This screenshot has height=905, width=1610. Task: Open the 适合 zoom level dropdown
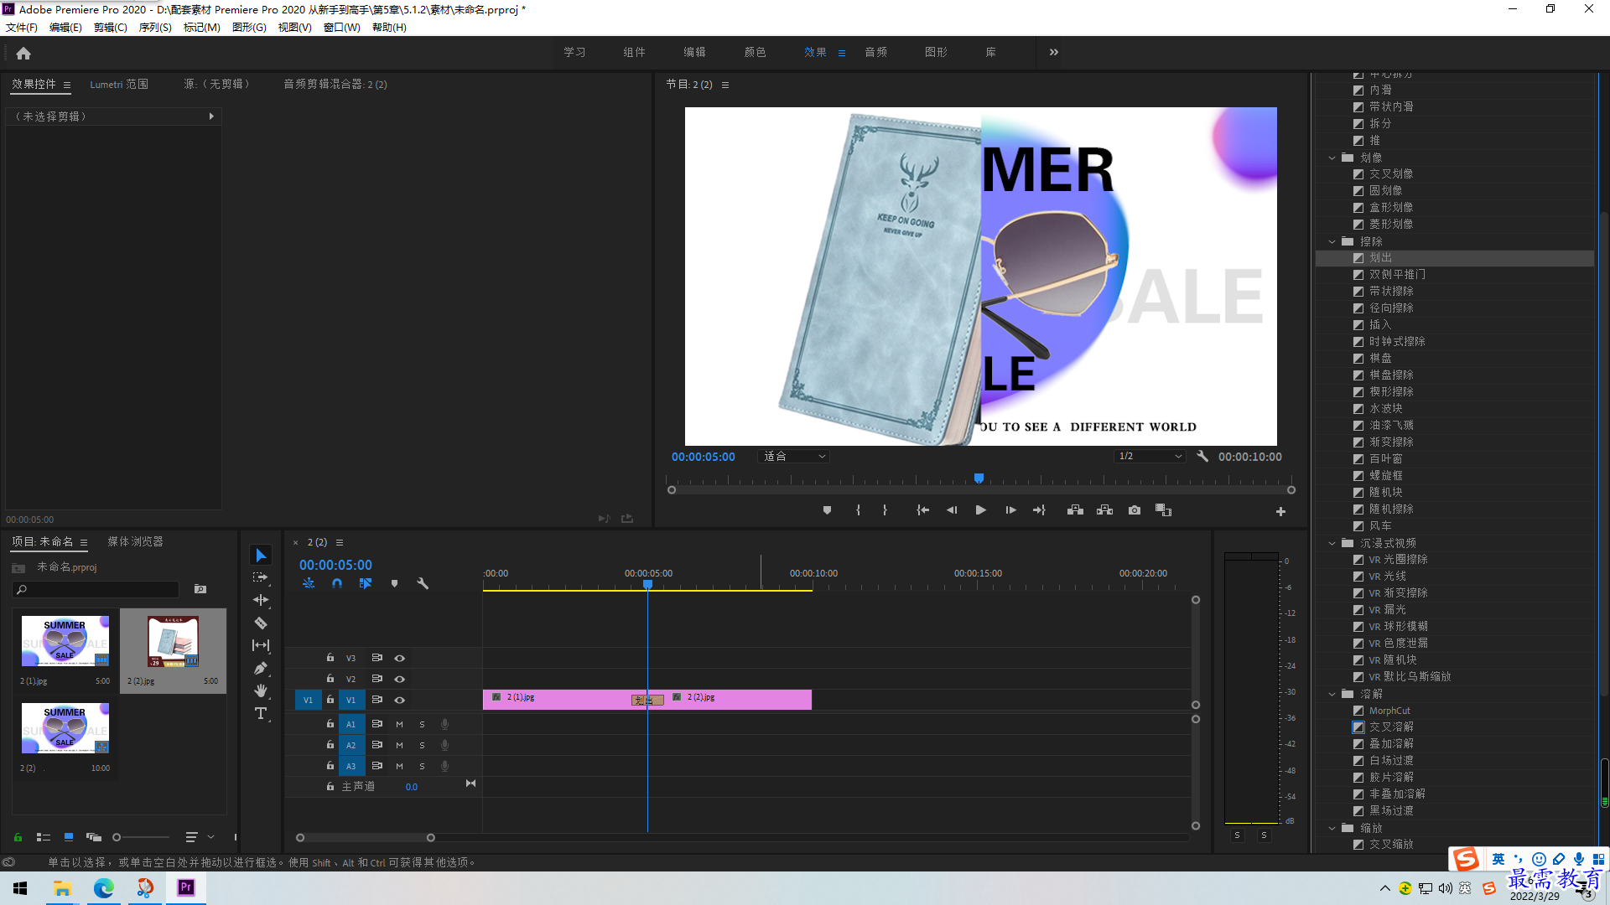794,457
